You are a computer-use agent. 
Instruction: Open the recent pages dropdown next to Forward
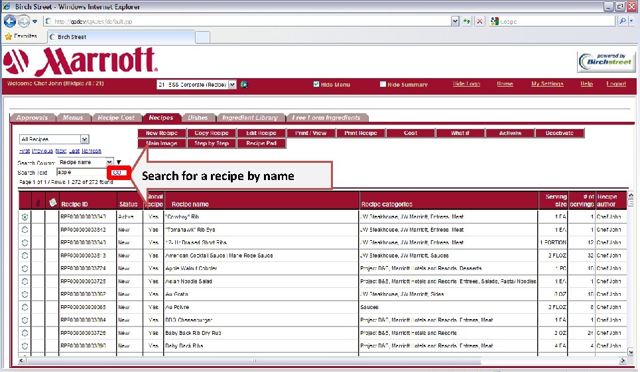point(34,21)
